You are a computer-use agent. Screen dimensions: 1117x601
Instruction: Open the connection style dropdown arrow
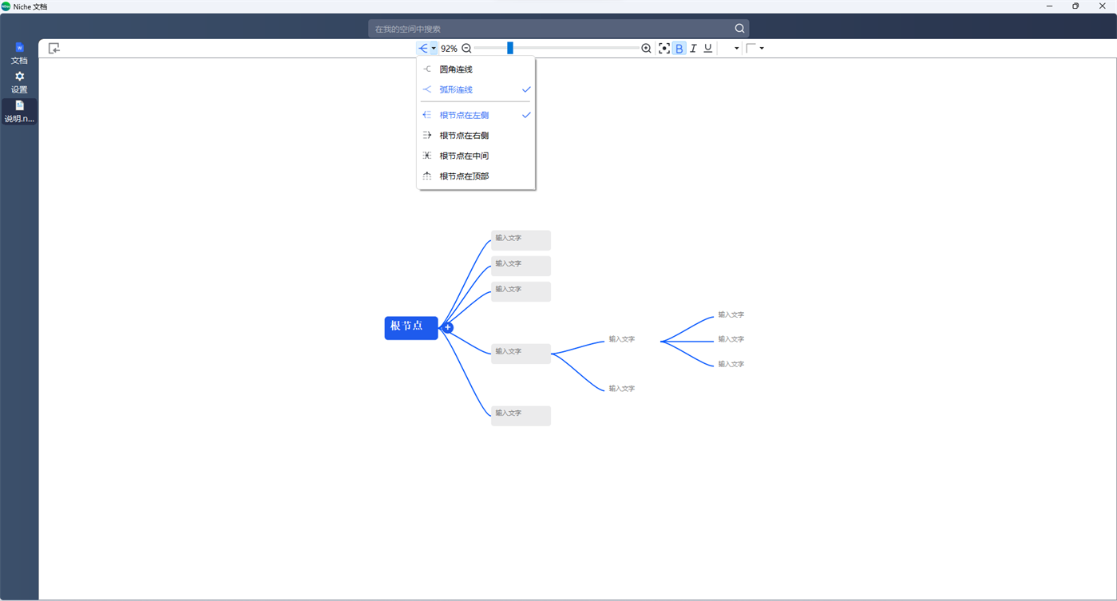click(434, 48)
